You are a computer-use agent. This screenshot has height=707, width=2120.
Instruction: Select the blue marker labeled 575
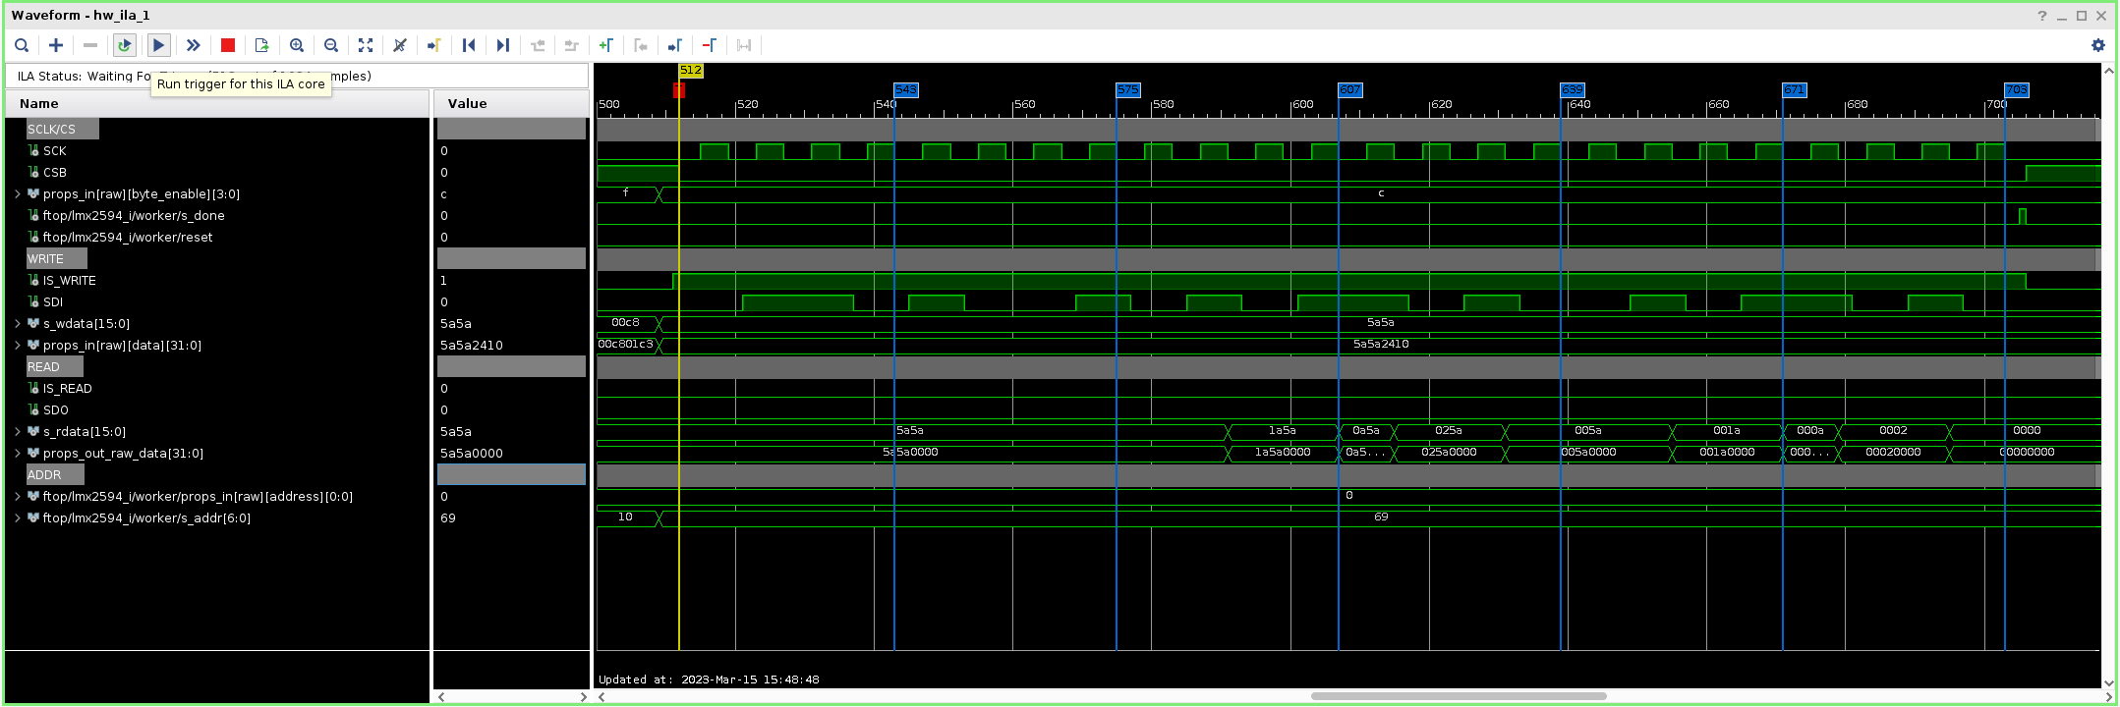click(1127, 89)
